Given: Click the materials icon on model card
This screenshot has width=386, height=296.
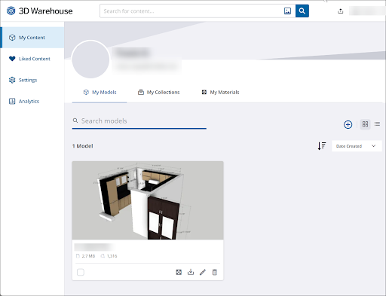Looking at the screenshot, I should click(179, 272).
